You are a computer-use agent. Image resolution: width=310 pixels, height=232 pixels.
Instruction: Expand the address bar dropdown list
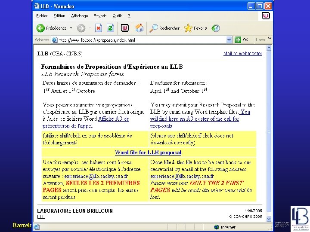coord(229,40)
